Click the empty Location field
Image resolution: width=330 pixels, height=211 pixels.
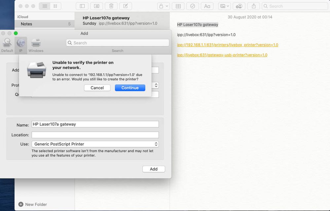coord(95,135)
